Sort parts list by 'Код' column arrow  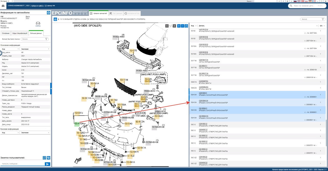[x=196, y=26]
